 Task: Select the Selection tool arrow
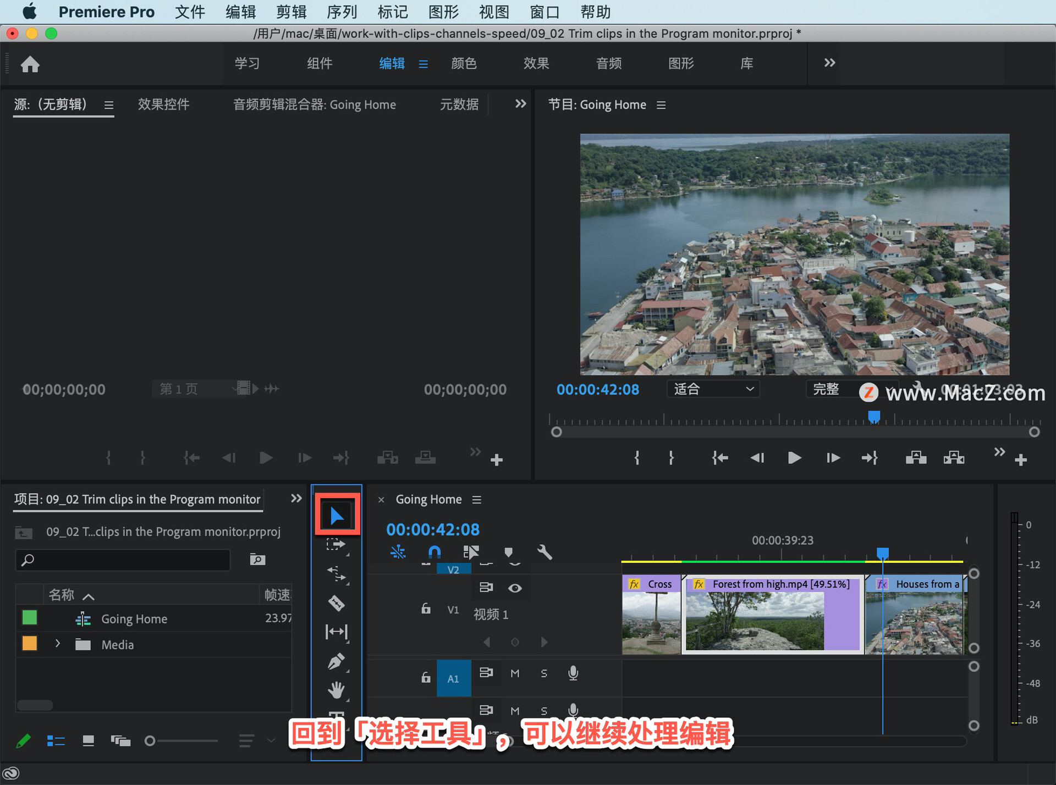(337, 516)
